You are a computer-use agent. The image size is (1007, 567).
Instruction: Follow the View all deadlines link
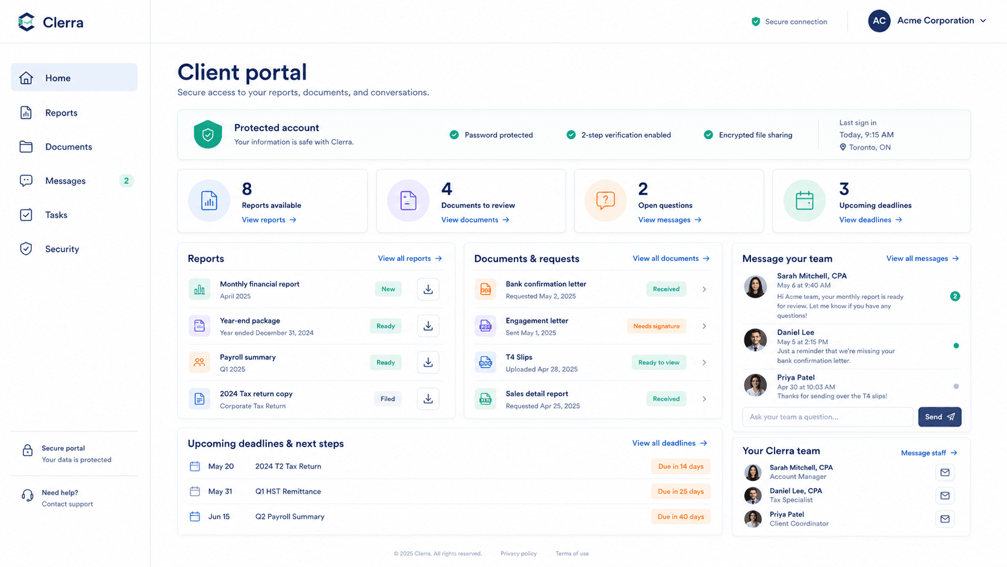pos(670,443)
